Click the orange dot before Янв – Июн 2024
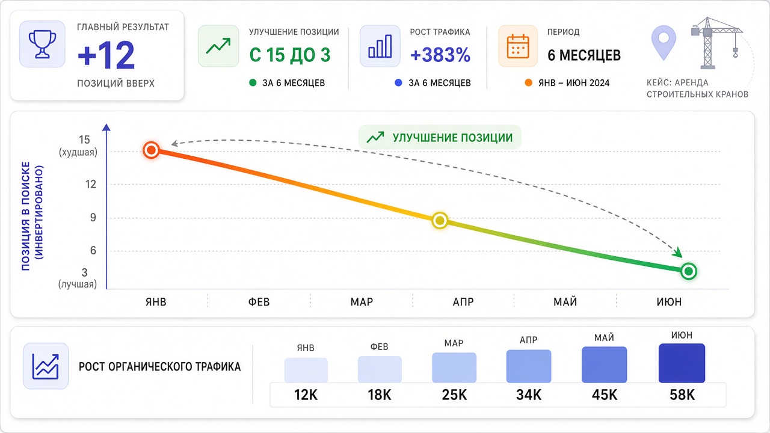The width and height of the screenshot is (770, 433). click(528, 83)
